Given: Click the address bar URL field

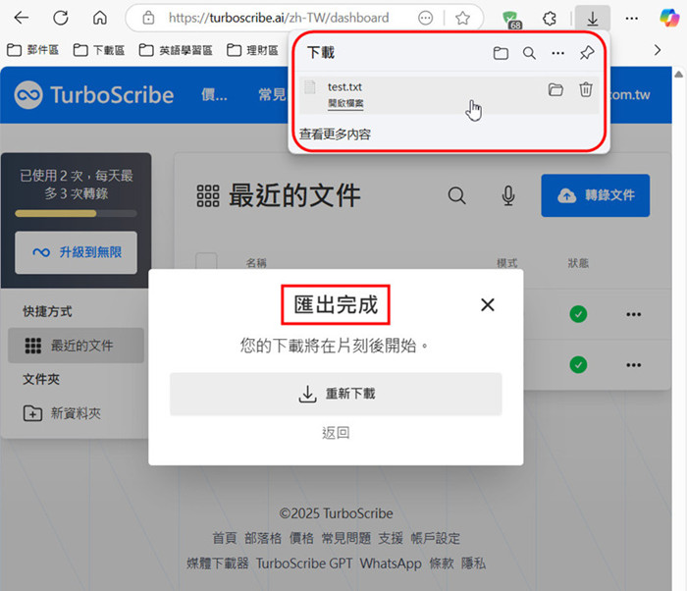Looking at the screenshot, I should (278, 18).
